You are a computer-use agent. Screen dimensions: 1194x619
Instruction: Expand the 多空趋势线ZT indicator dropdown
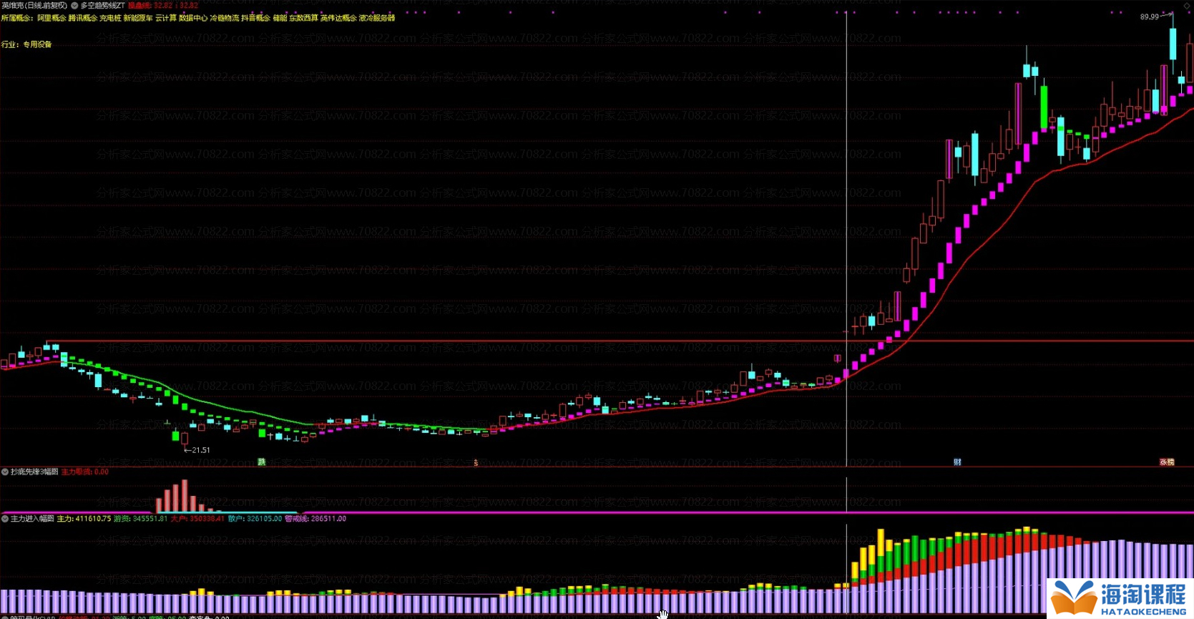74,6
